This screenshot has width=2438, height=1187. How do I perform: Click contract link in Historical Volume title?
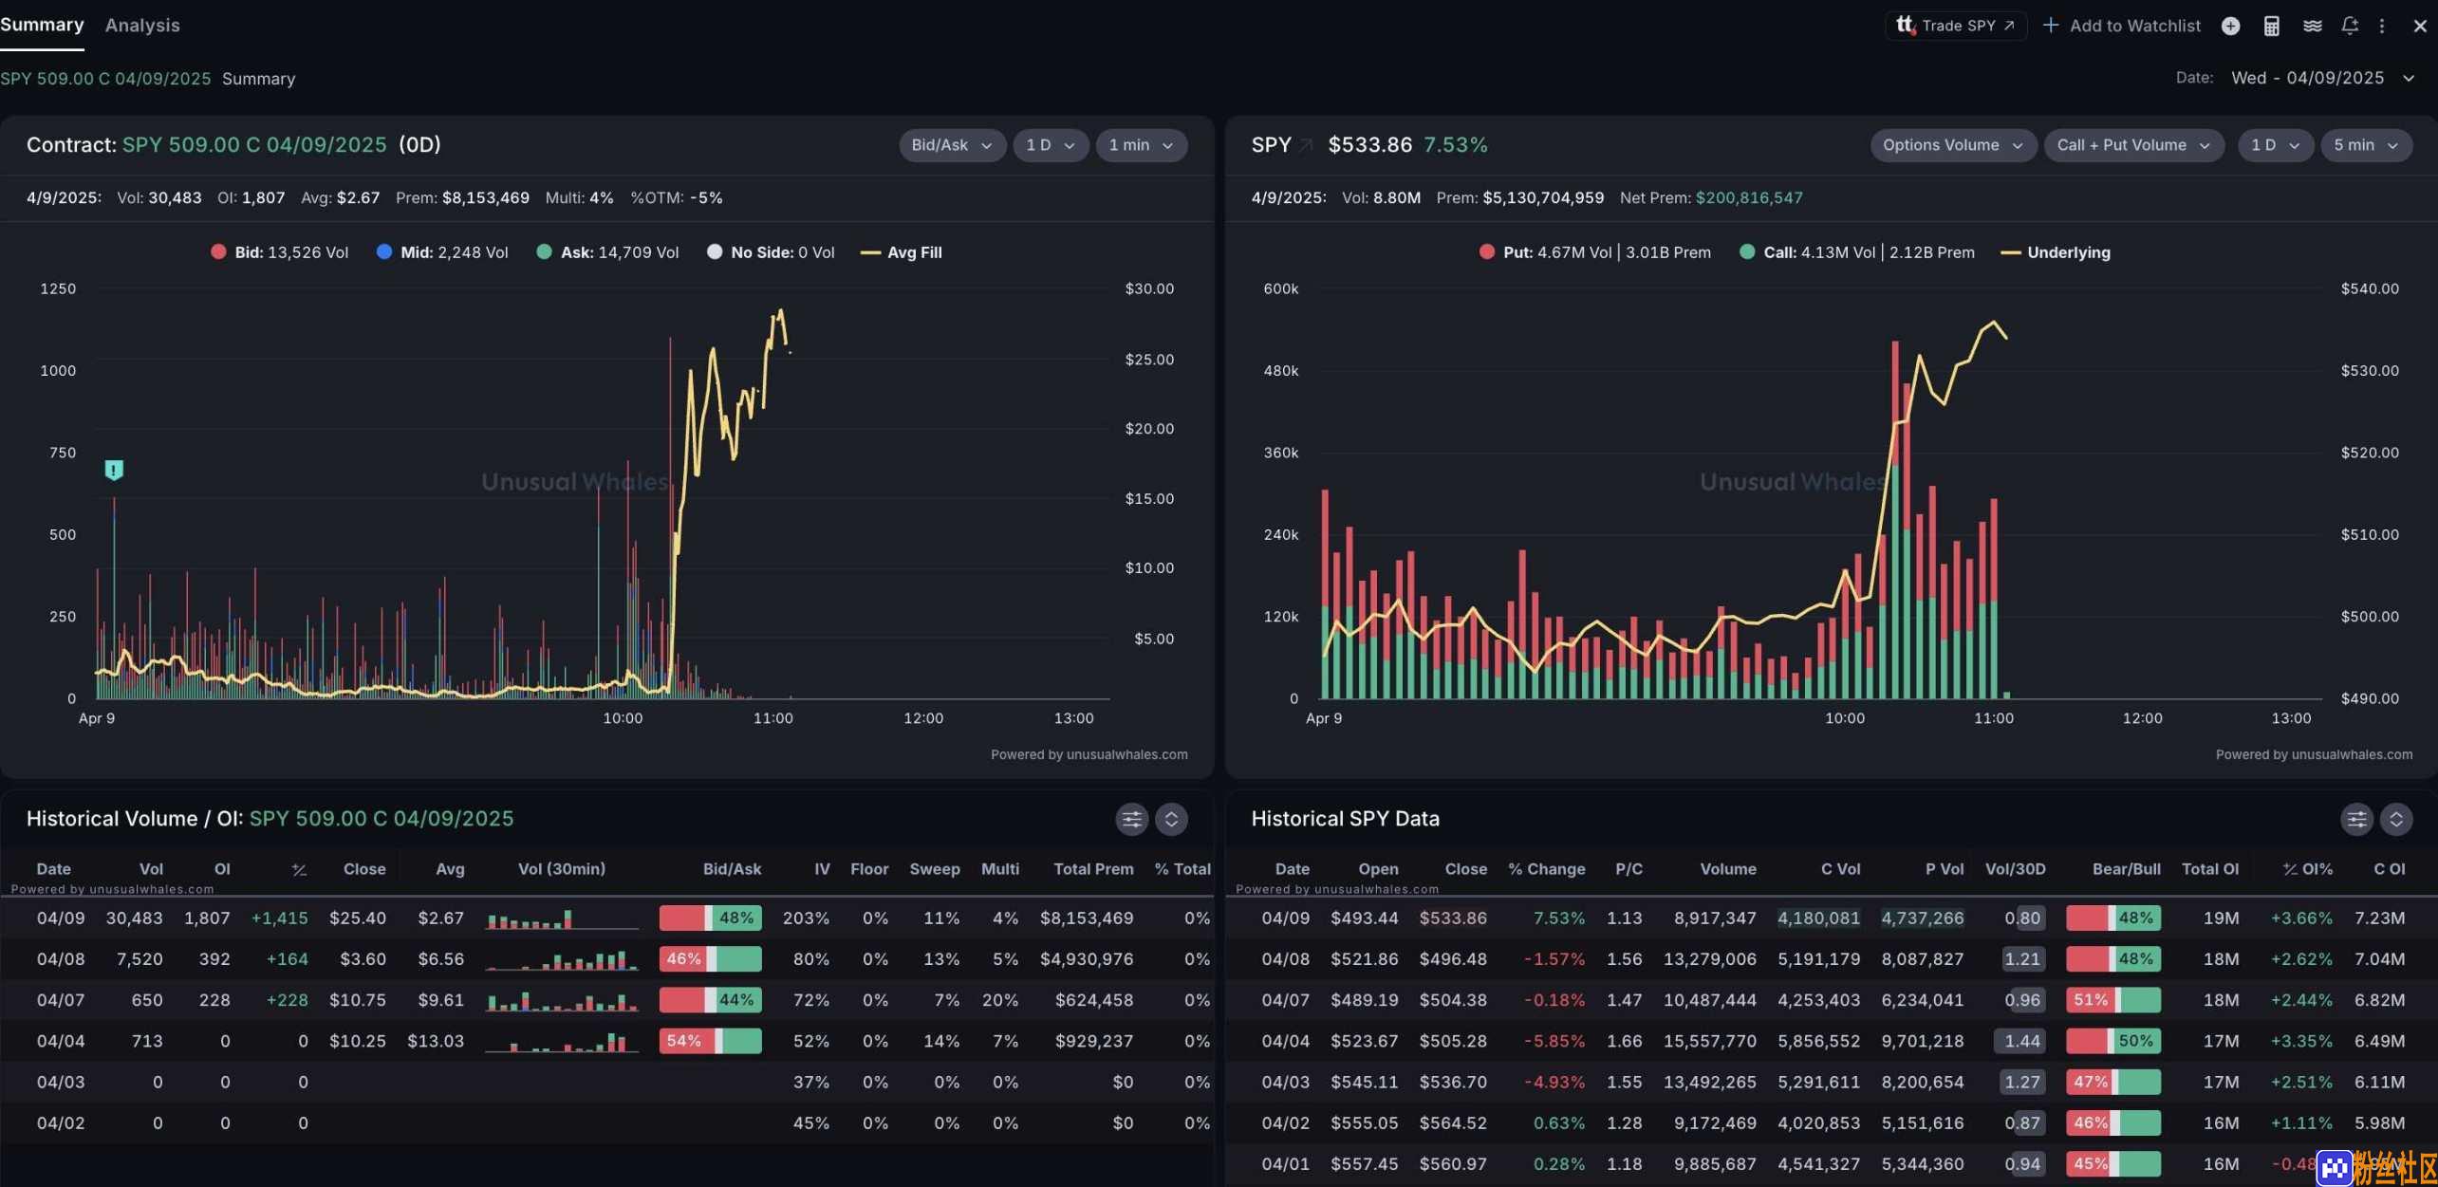tap(382, 819)
